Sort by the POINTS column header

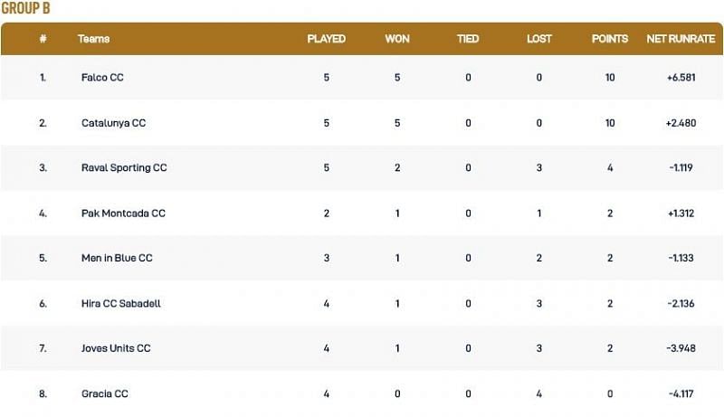point(610,39)
